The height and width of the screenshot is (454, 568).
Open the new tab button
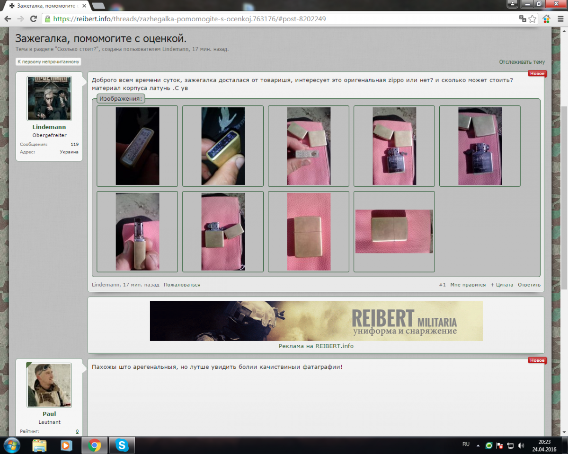[x=98, y=6]
